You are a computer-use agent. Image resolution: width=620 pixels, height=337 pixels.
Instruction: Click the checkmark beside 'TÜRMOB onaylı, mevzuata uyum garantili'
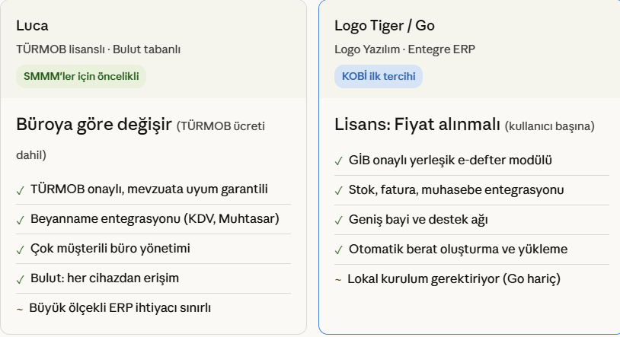pyautogui.click(x=21, y=189)
